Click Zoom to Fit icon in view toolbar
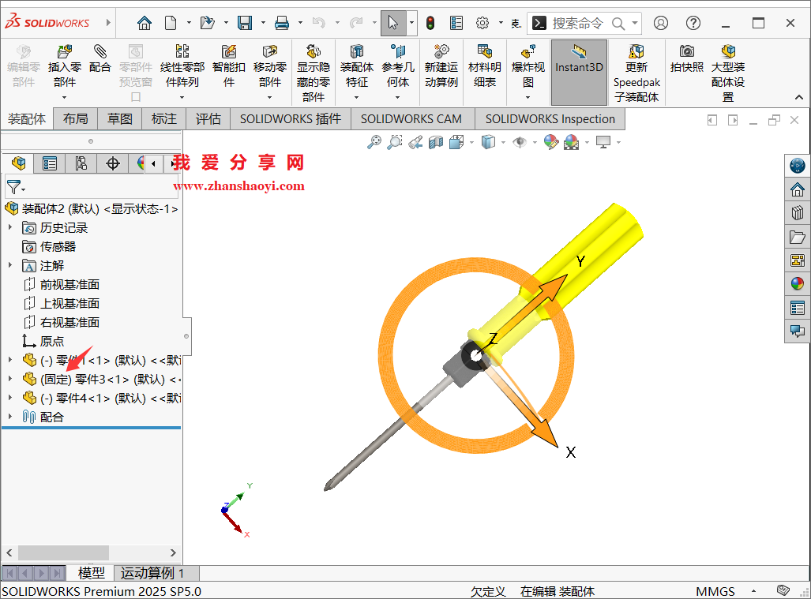 [374, 141]
